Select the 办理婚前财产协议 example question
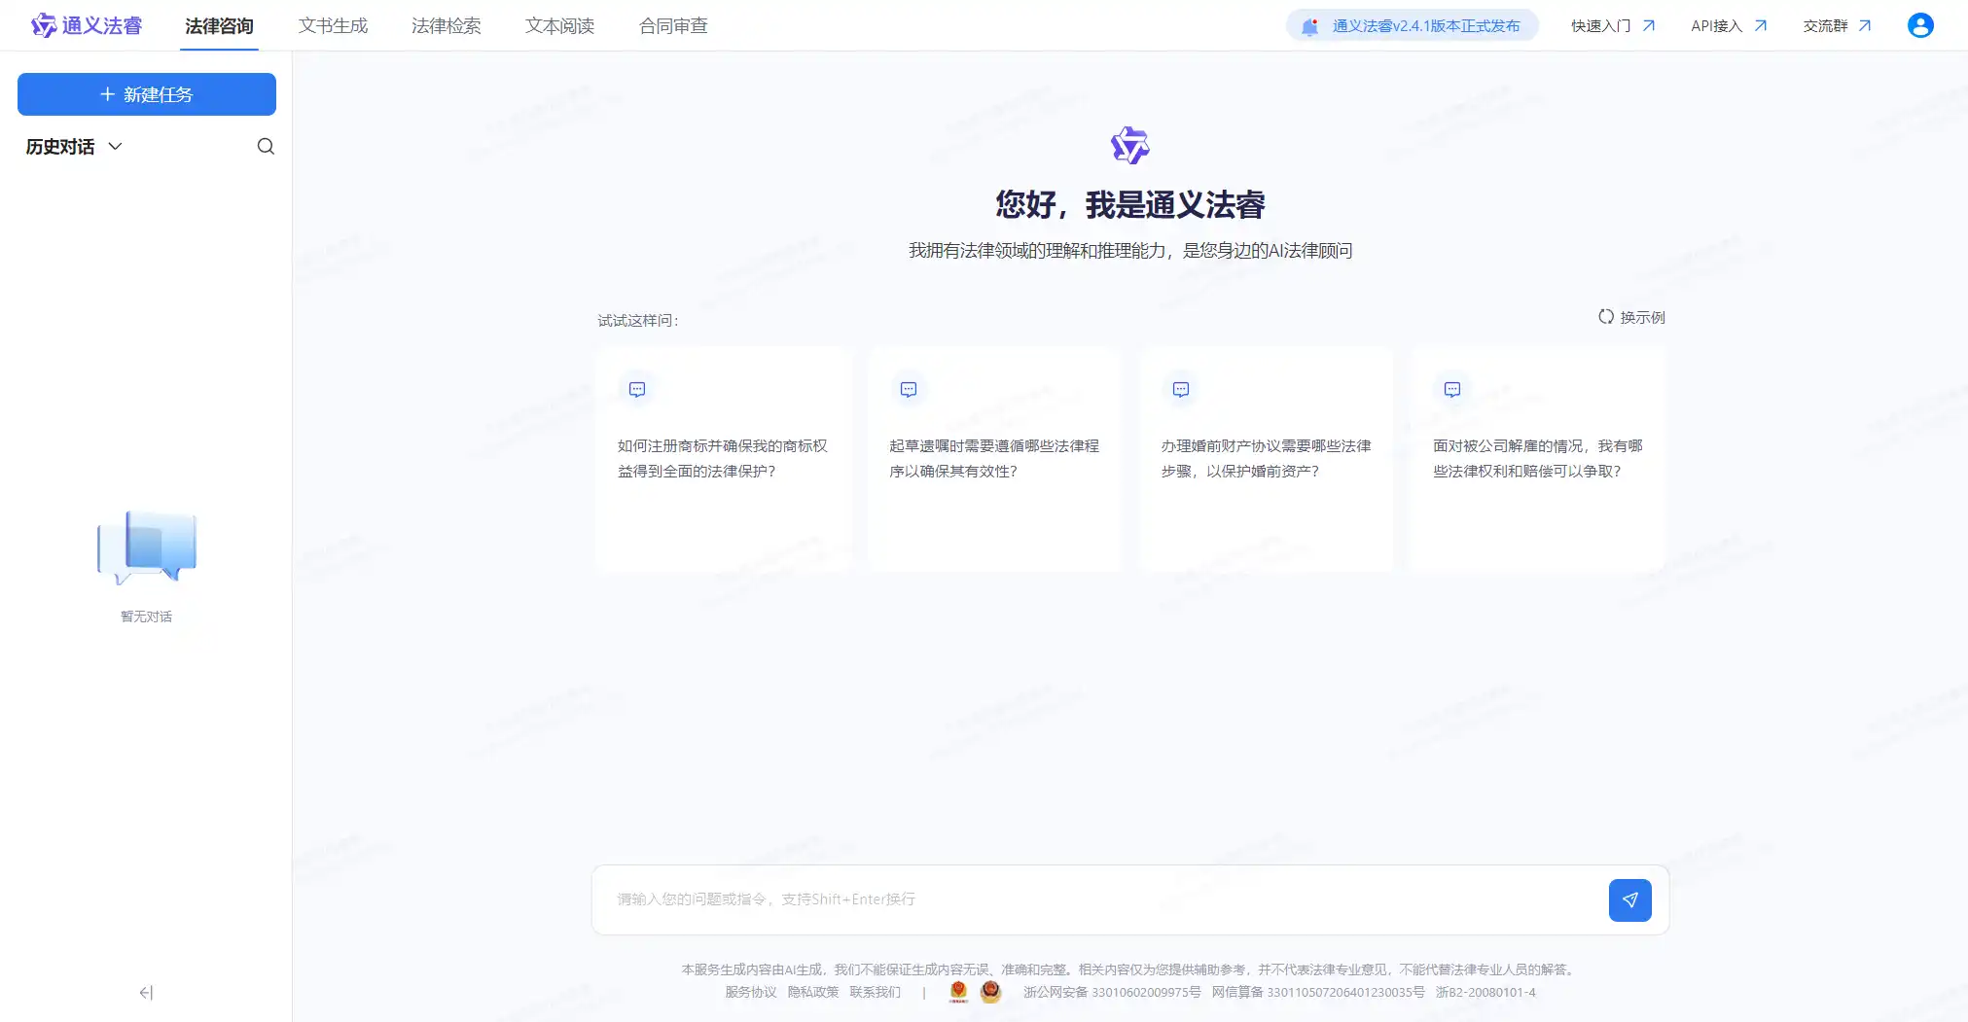 1267,460
